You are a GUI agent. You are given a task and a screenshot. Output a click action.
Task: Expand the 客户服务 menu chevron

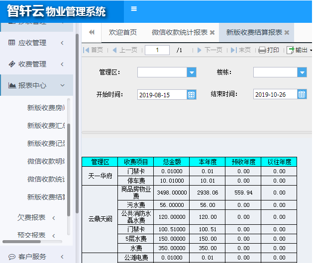pyautogui.click(x=62, y=257)
